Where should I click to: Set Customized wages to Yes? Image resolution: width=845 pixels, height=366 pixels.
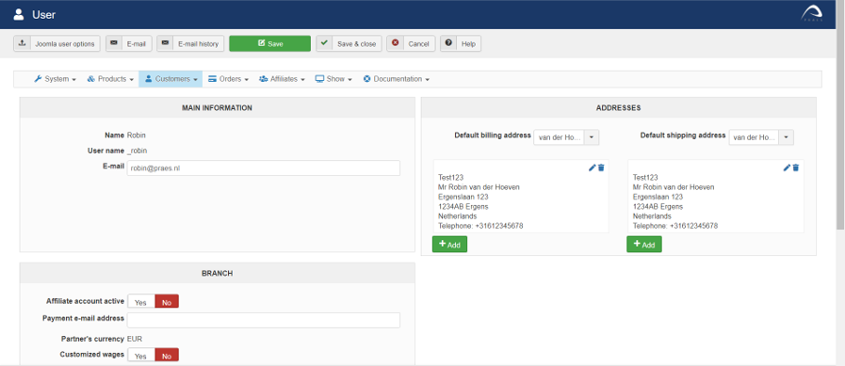(x=141, y=356)
